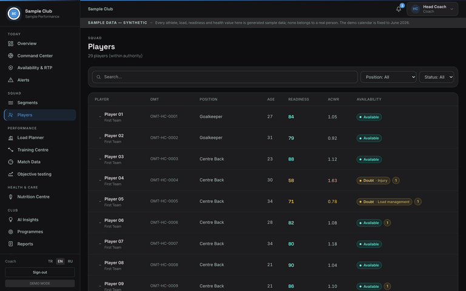Click Player 04's ACWR value 1.63
The width and height of the screenshot is (466, 291).
[333, 181]
